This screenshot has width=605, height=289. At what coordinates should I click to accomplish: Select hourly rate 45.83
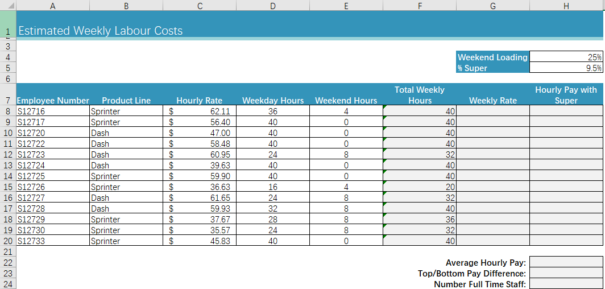click(200, 241)
